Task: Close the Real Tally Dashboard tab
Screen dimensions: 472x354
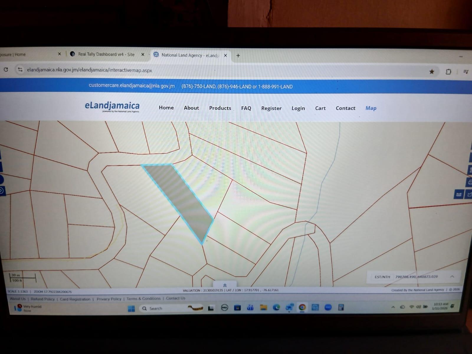Action: (x=143, y=55)
